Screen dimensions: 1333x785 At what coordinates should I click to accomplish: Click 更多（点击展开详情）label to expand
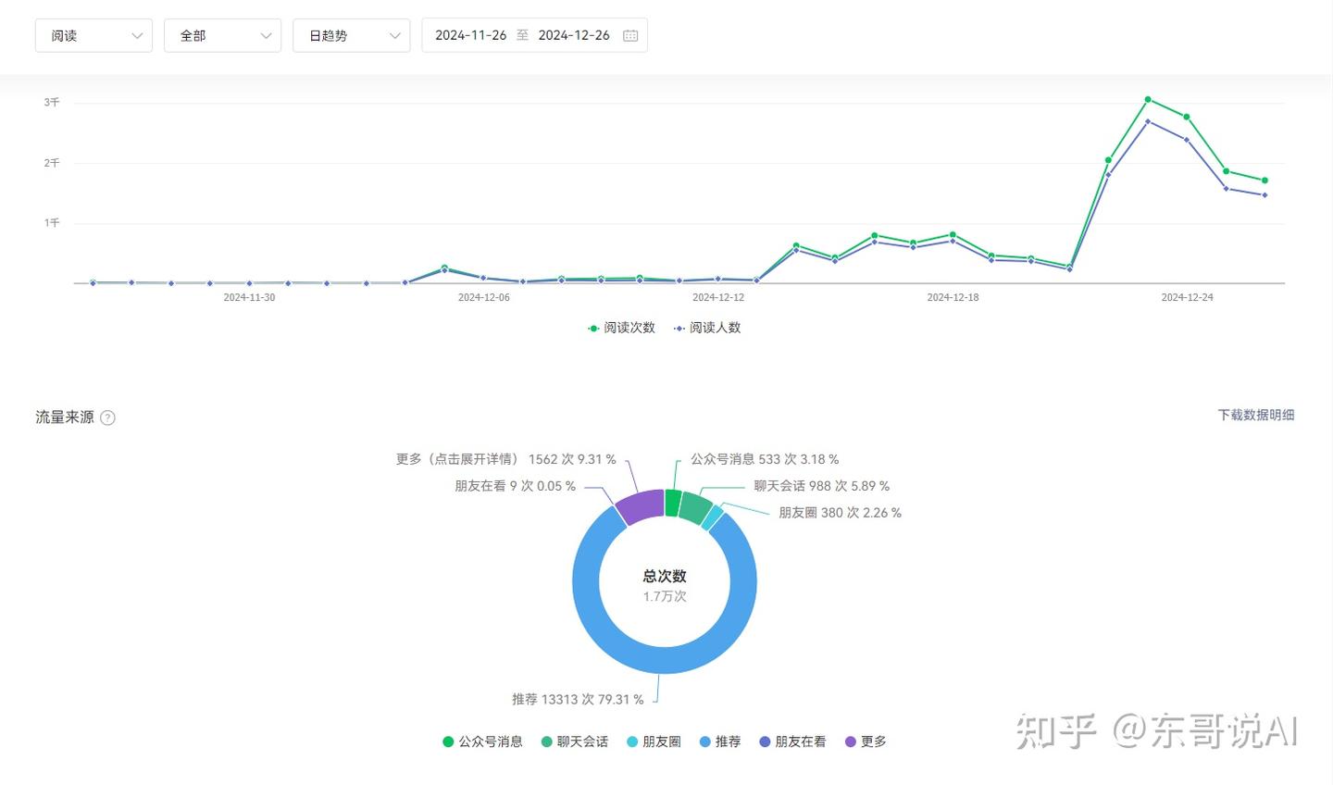457,459
